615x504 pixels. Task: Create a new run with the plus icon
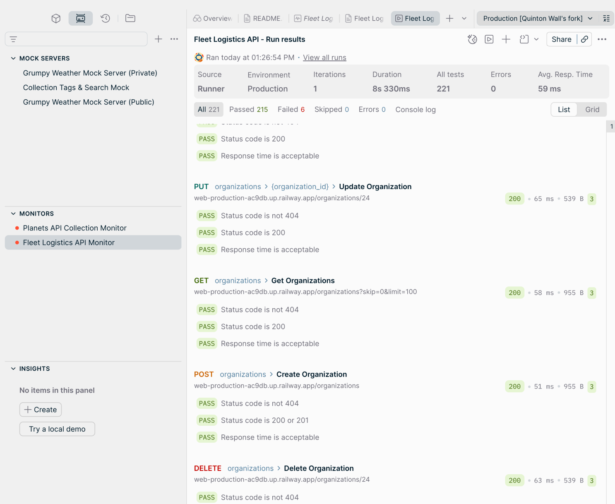pos(506,39)
